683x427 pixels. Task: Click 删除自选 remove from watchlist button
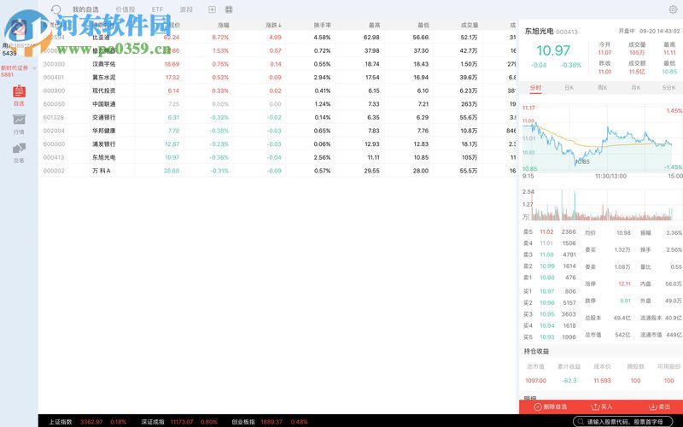tap(551, 407)
